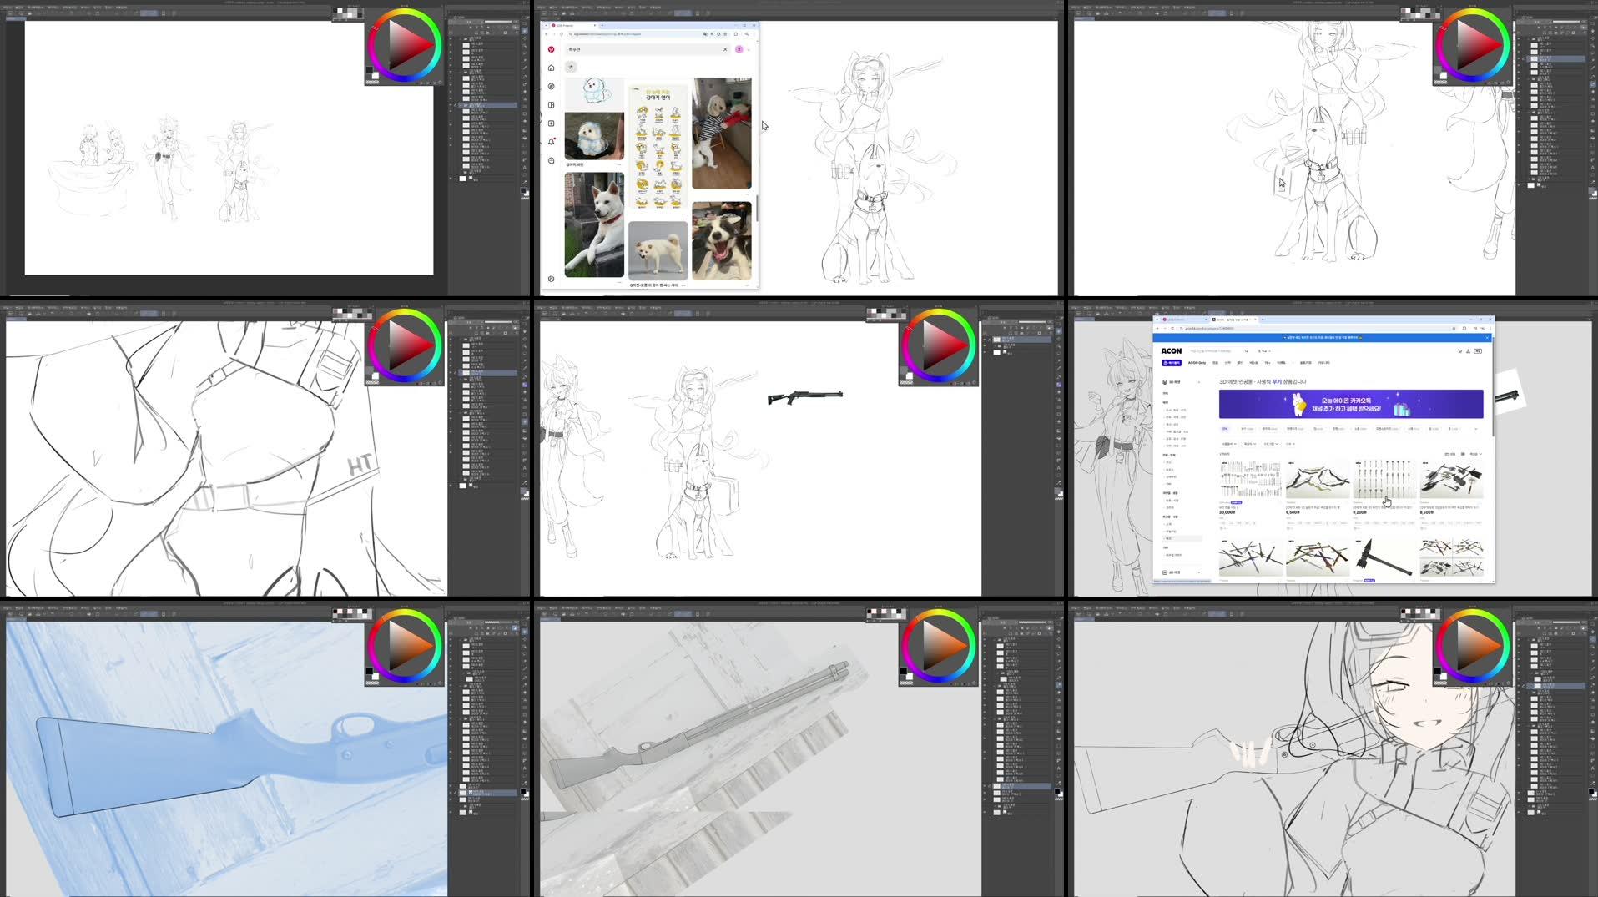Click the Pinterest notifications bell icon
The width and height of the screenshot is (1598, 897).
[x=550, y=141]
